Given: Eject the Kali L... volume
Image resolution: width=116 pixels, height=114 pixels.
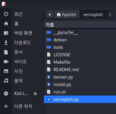Looking at the screenshot, I should click(35, 93).
